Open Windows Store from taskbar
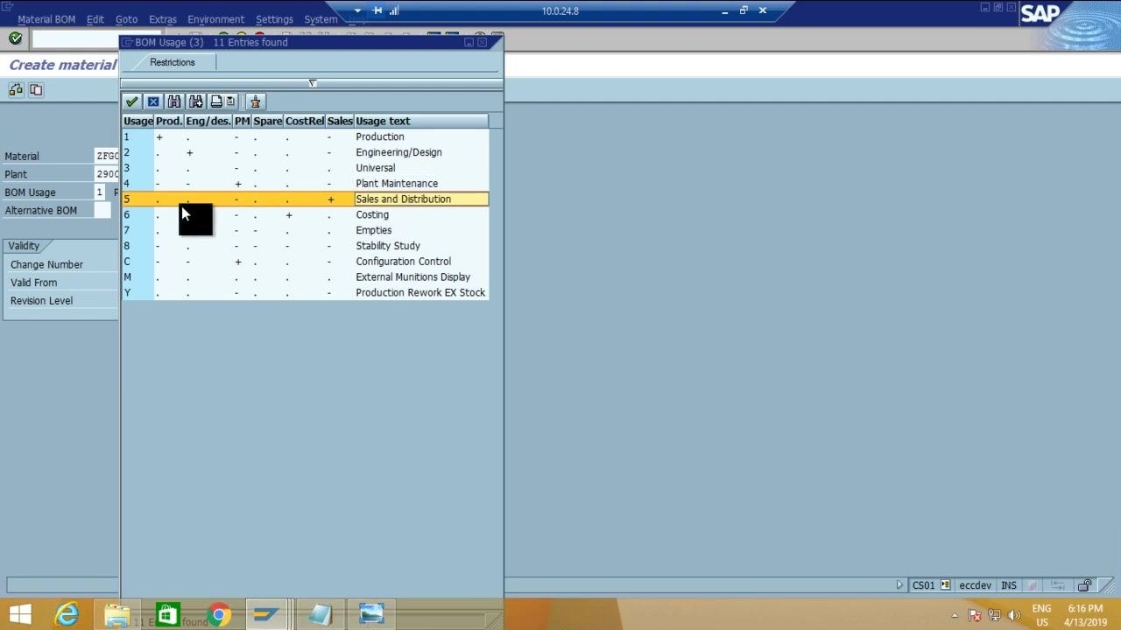The image size is (1121, 630). [167, 615]
